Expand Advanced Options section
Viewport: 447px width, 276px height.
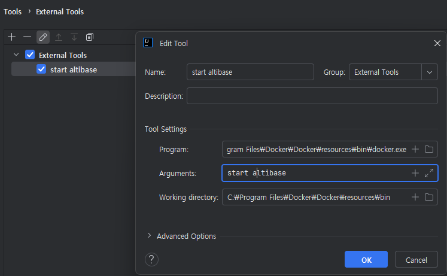click(x=150, y=236)
